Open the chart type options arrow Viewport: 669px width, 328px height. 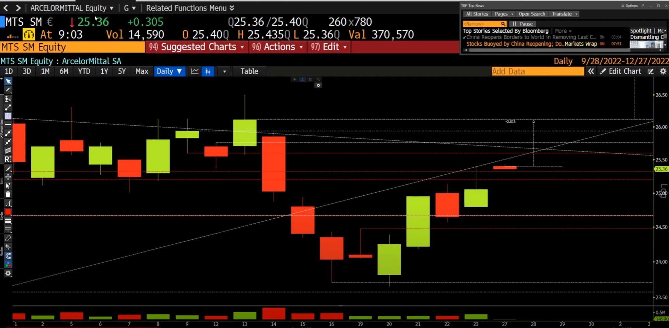pyautogui.click(x=224, y=72)
